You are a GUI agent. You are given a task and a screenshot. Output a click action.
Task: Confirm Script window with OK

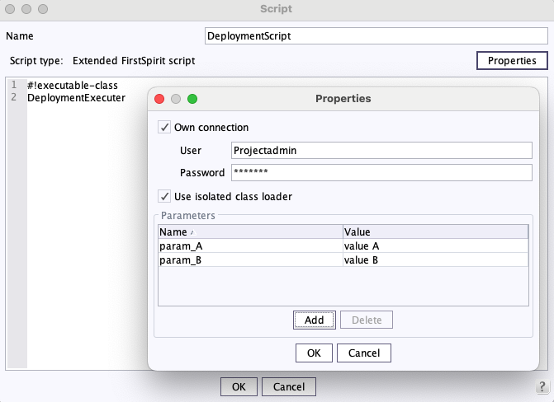[x=239, y=387]
